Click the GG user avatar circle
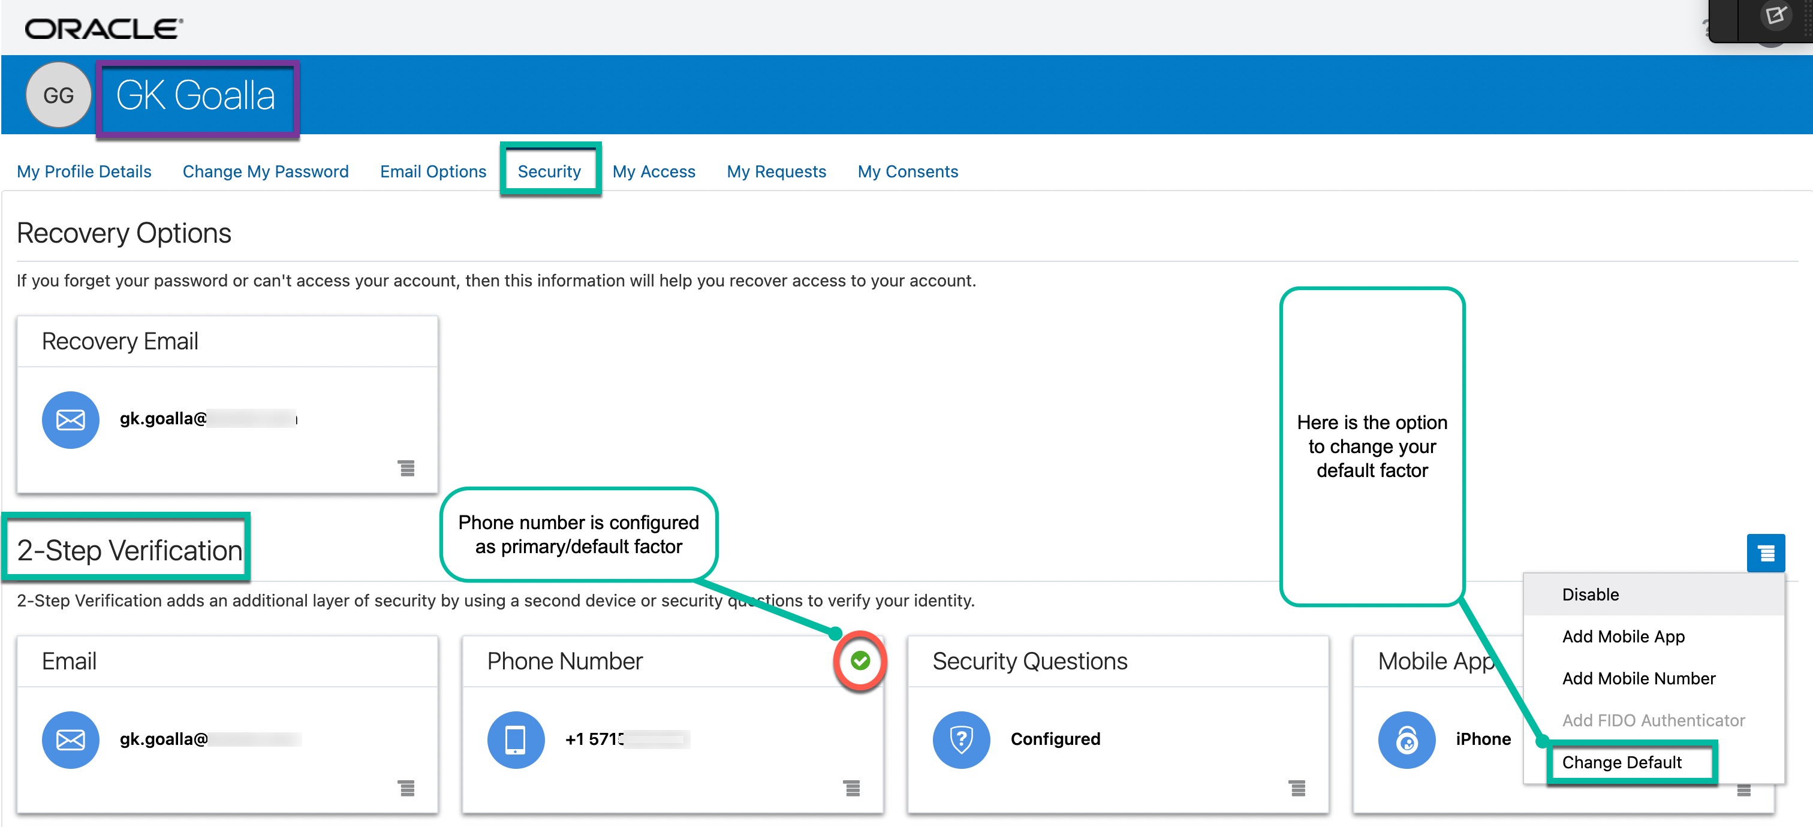This screenshot has height=827, width=1813. 58,95
